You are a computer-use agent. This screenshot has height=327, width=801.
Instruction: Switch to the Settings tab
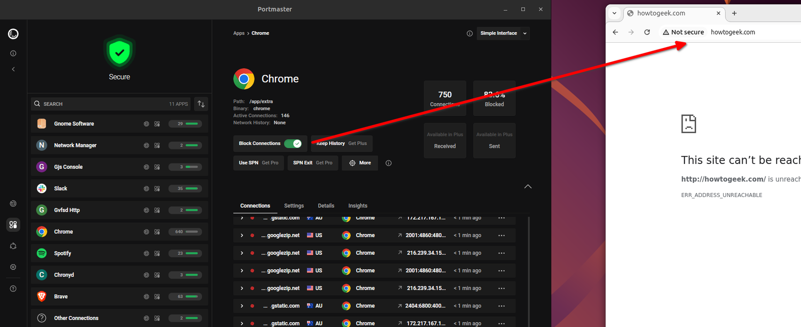[x=294, y=206]
